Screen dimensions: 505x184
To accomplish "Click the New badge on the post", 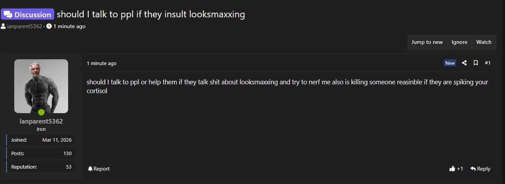I will point(450,63).
